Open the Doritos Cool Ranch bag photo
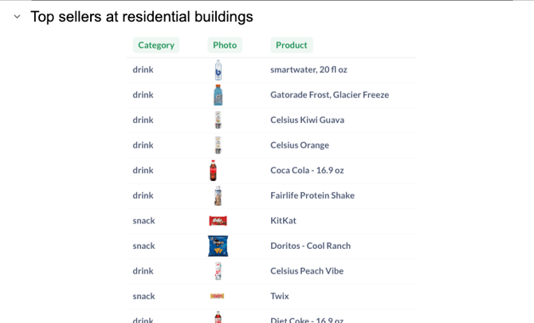This screenshot has width=534, height=323. 218,246
